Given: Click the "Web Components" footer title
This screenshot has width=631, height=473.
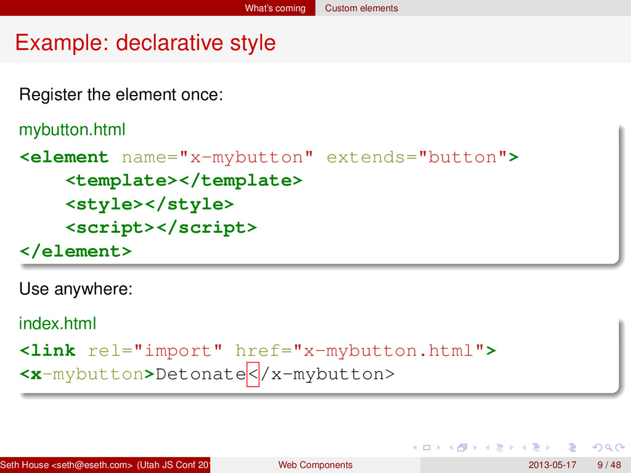Looking at the screenshot, I should click(315, 465).
